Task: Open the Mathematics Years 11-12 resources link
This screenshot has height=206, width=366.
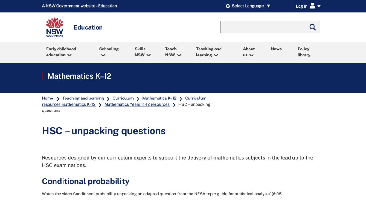Action: tap(137, 104)
